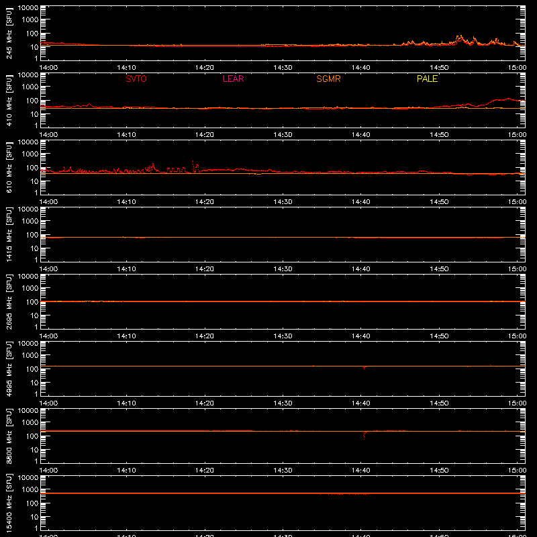
Task: Click 14:30 tick label below 8800 MHz plot
Action: coord(283,471)
